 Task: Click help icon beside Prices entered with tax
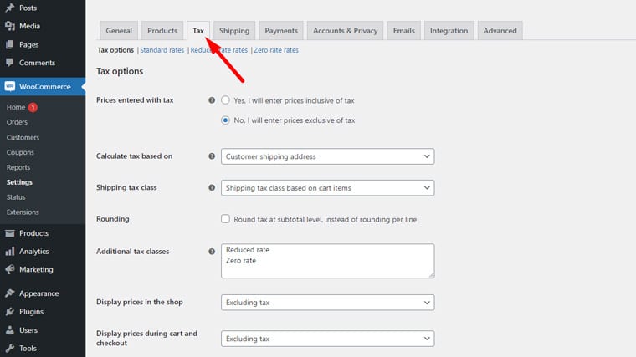211,100
